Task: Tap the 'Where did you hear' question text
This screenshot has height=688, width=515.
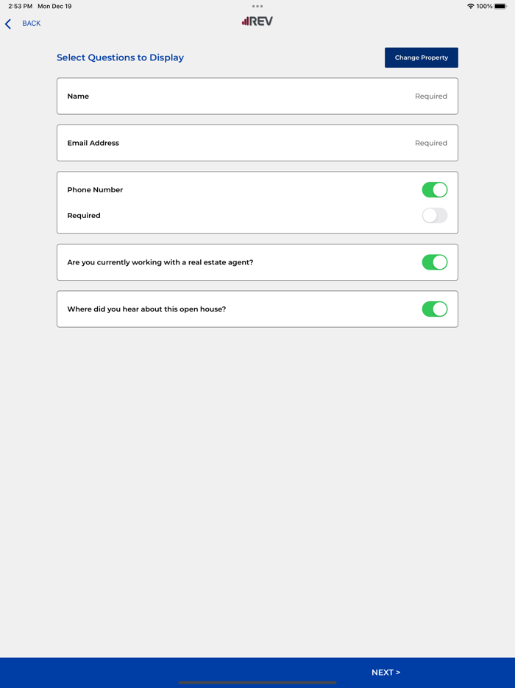Action: pos(146,309)
